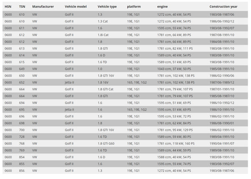The height and width of the screenshot is (179, 251).
Task: Select the TSN 856 cell
Action: (x=22, y=171)
